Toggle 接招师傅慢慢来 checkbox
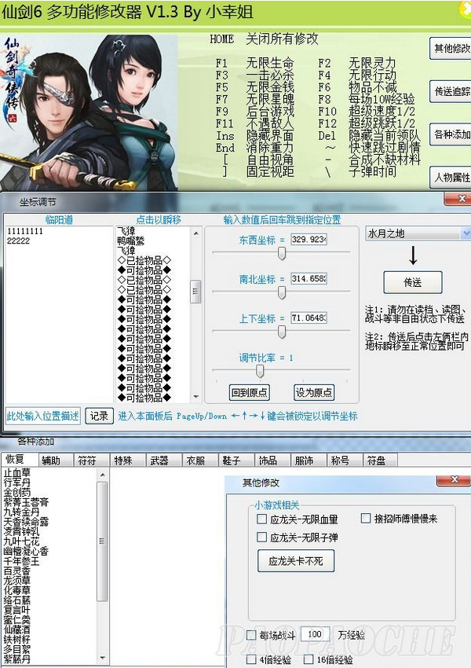 366,519
